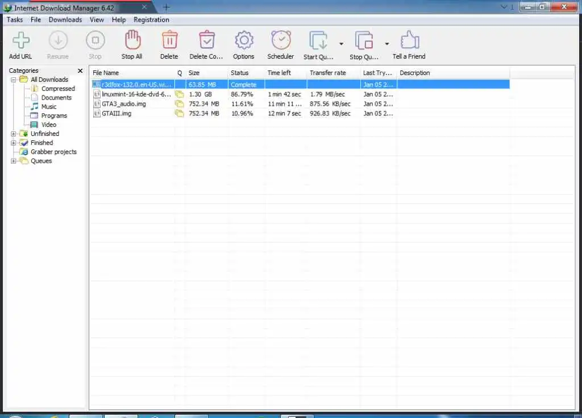The height and width of the screenshot is (418, 582).
Task: Click the queue icon in the linuxmint row
Action: click(x=180, y=94)
